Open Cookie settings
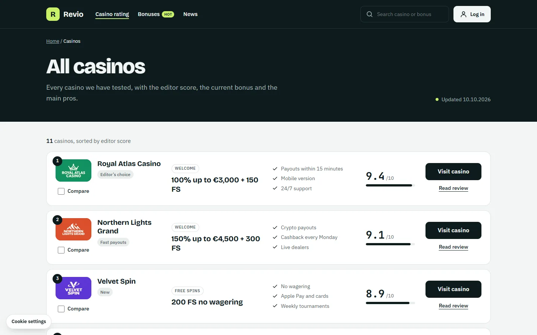Image resolution: width=537 pixels, height=335 pixels. click(29, 322)
